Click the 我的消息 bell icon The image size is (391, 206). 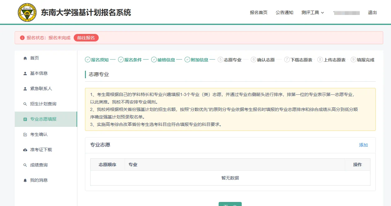[x=25, y=180]
